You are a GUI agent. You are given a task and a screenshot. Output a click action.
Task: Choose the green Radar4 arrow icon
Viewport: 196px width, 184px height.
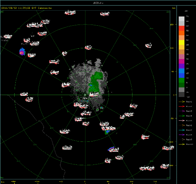tap(182, 116)
